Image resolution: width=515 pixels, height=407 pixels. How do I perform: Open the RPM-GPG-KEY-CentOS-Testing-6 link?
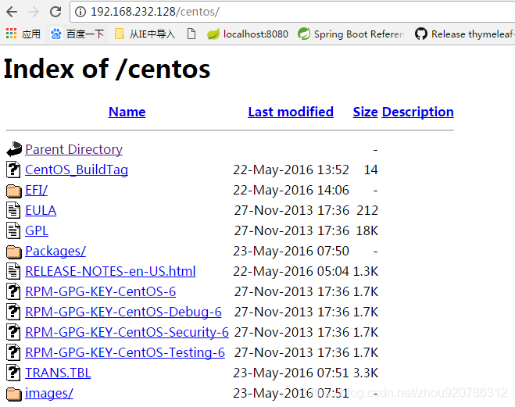click(125, 353)
